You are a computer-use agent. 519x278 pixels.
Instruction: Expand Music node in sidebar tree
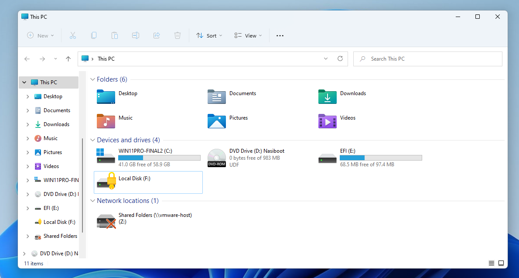[28, 138]
